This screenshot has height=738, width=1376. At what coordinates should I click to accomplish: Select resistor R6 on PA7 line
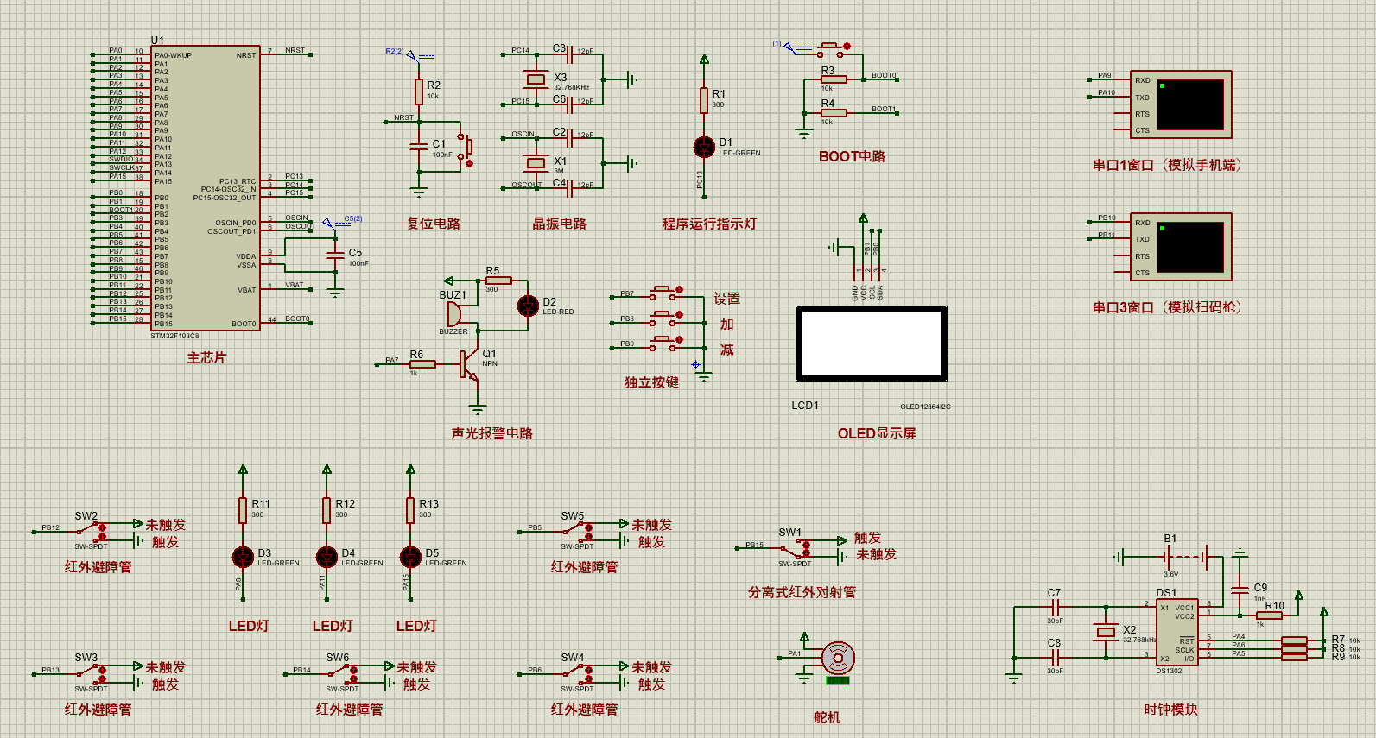pyautogui.click(x=422, y=364)
